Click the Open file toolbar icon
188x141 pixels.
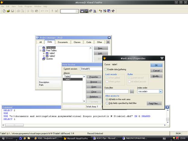pos(8,11)
